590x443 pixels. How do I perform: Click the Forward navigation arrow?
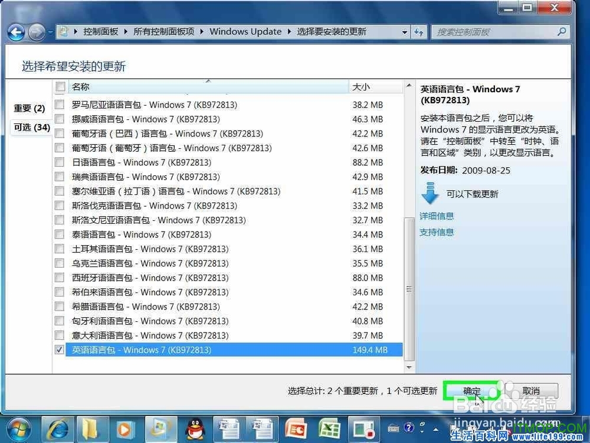(x=37, y=32)
